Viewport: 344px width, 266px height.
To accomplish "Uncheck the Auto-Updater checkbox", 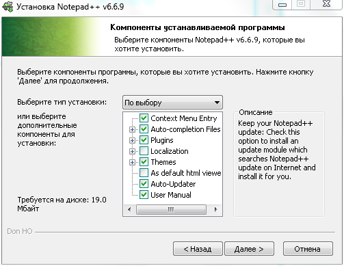I will 144,184.
